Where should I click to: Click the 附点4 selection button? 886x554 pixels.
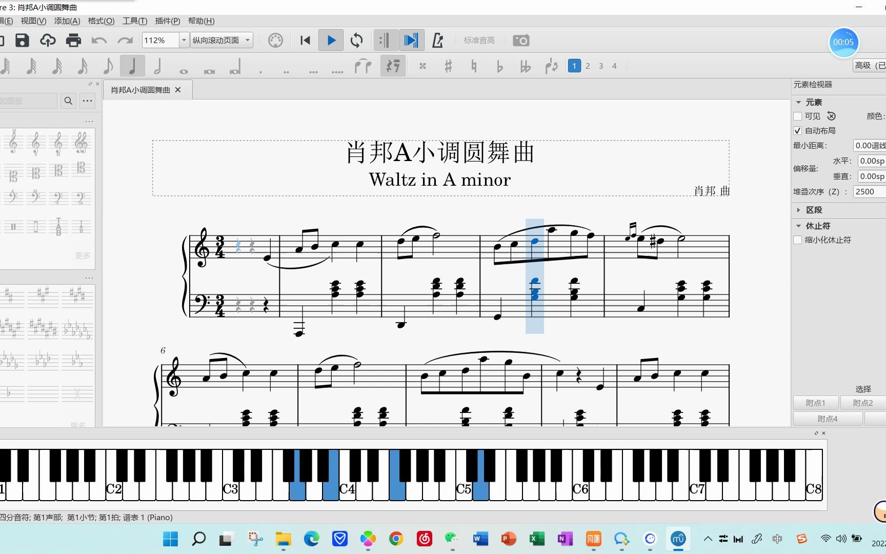[x=828, y=419]
